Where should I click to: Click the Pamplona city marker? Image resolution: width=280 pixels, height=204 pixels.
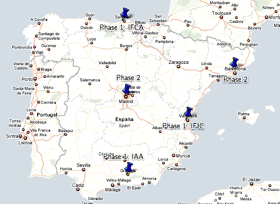(164, 38)
